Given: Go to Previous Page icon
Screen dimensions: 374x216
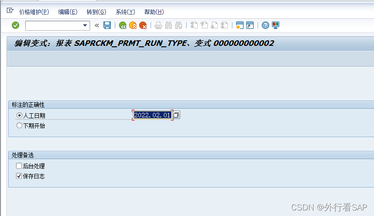Looking at the screenshot, I should pos(204,25).
